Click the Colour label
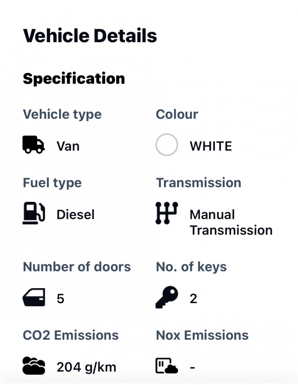Screen dimensions: 298x385 pos(177,114)
